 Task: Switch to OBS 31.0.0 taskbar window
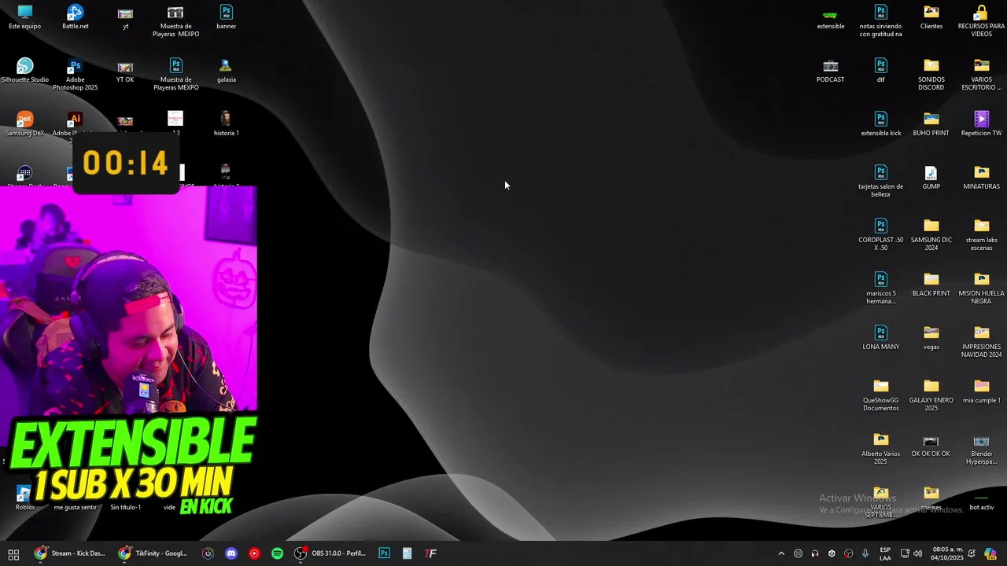[330, 553]
